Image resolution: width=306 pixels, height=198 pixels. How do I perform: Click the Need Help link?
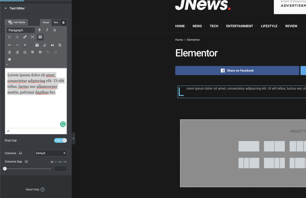point(35,189)
